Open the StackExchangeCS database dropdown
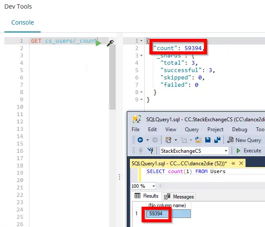This screenshot has height=227, width=265. 226,151
